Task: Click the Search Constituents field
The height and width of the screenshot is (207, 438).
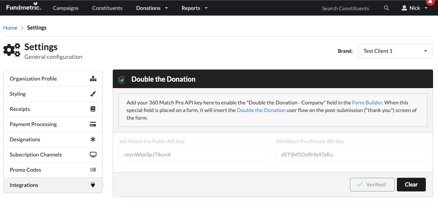Action: pyautogui.click(x=345, y=8)
